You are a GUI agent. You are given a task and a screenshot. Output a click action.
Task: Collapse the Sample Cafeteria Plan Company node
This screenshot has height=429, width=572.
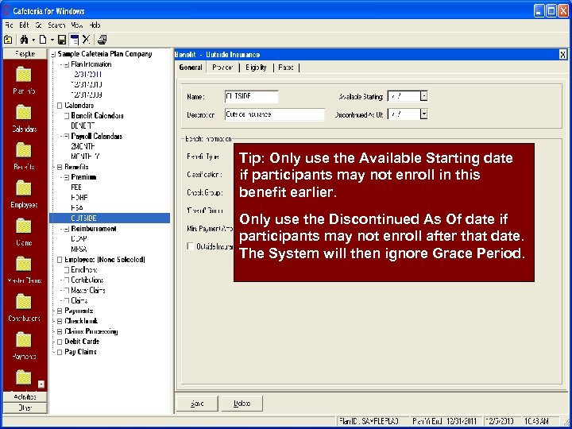54,54
